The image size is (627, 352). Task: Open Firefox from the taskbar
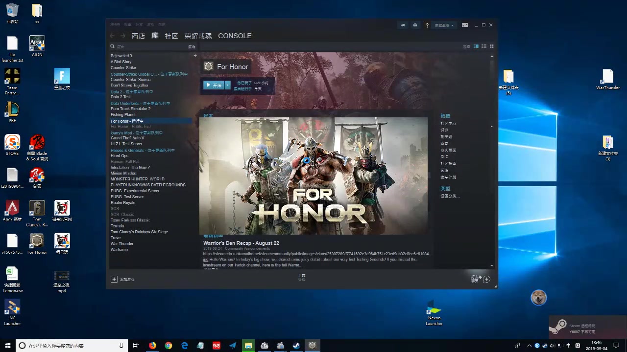(x=152, y=345)
